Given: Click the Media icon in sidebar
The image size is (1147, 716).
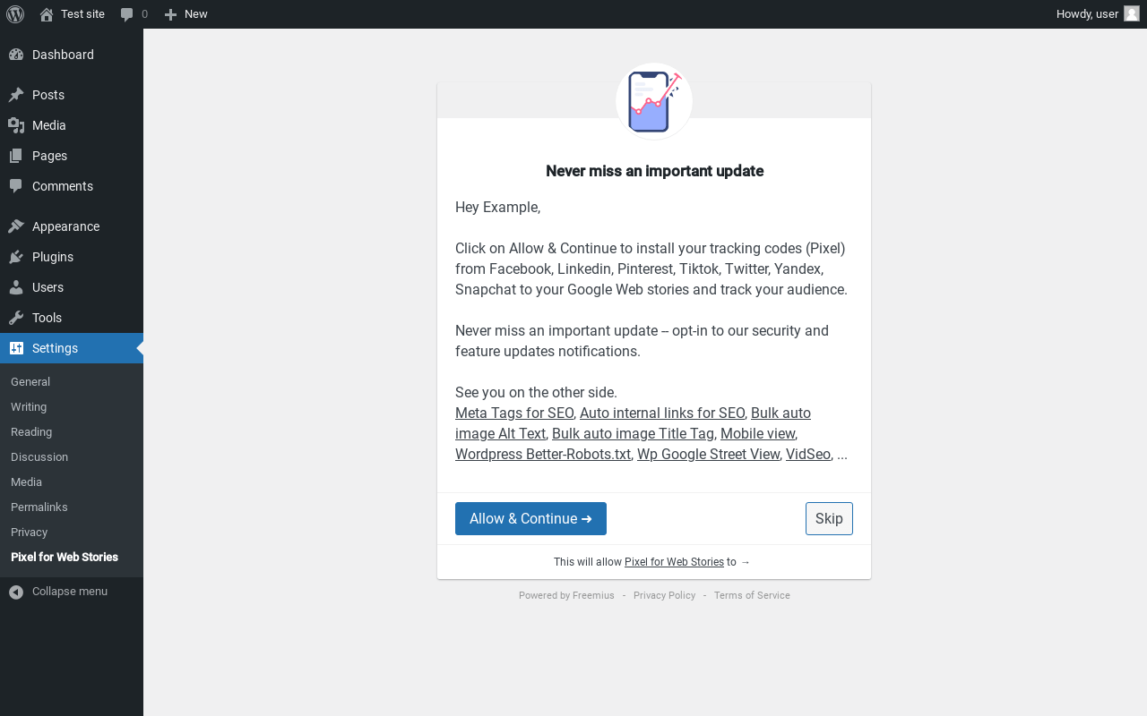Looking at the screenshot, I should click(16, 125).
